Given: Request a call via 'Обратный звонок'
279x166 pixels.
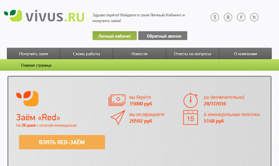Looking at the screenshot, I should point(163,36).
